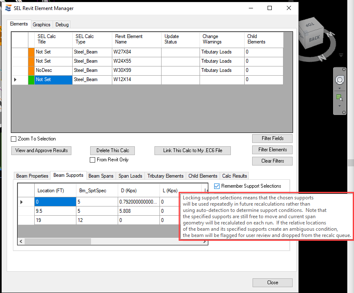Image resolution: width=354 pixels, height=293 pixels.
Task: Click the SEL Calc Title column header
Action: tap(53, 40)
